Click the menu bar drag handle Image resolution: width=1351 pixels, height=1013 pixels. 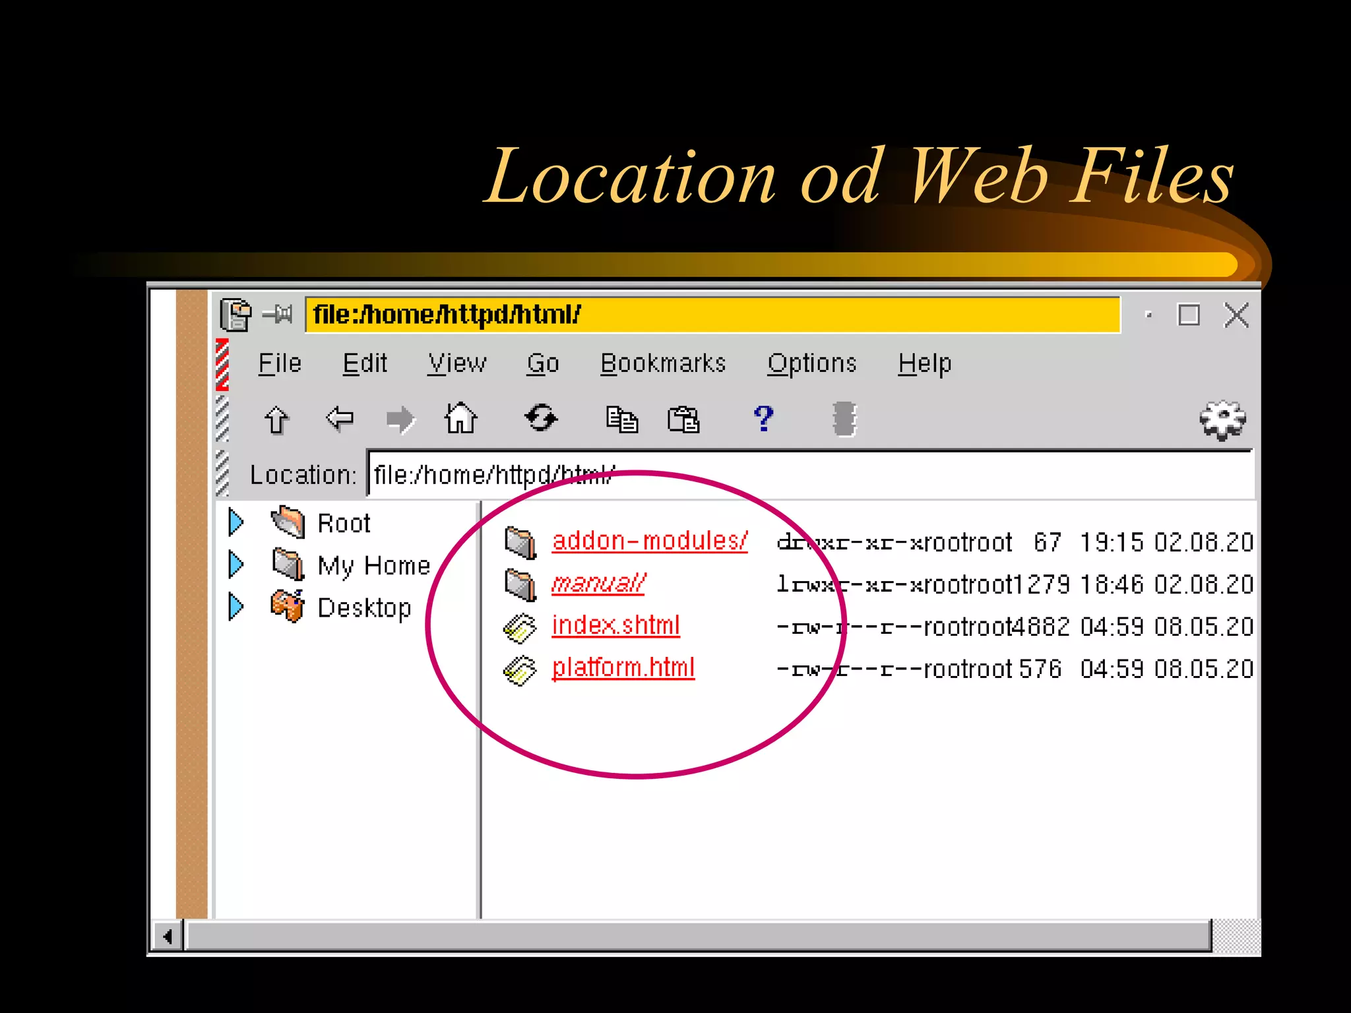(222, 365)
